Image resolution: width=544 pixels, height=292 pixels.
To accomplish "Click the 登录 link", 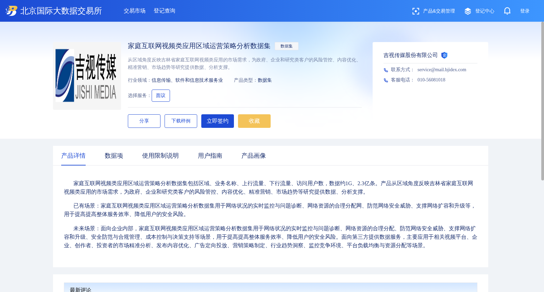I will [x=525, y=11].
